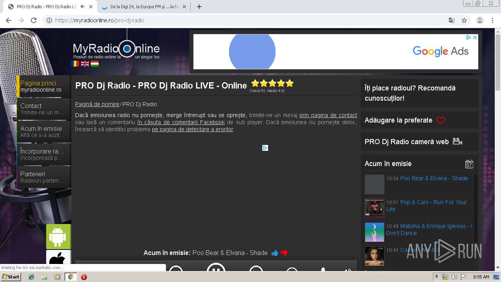
Task: Click the heart icon to add favorite
Action: pyautogui.click(x=441, y=121)
